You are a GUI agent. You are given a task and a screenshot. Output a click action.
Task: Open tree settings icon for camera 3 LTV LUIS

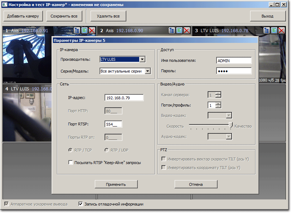(267, 30)
